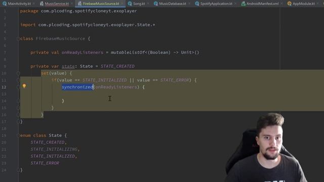This screenshot has width=324, height=182.
Task: Close the SpotifyApplication.kt tab
Action: coord(235,4)
